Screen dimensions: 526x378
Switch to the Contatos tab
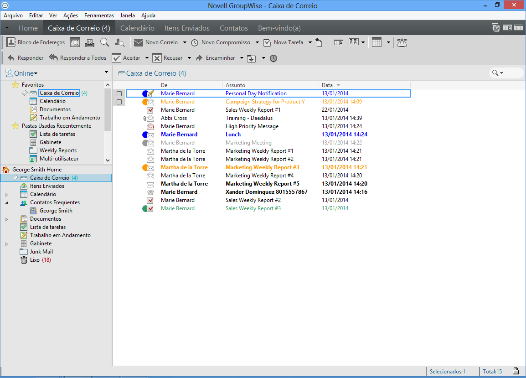coord(233,28)
